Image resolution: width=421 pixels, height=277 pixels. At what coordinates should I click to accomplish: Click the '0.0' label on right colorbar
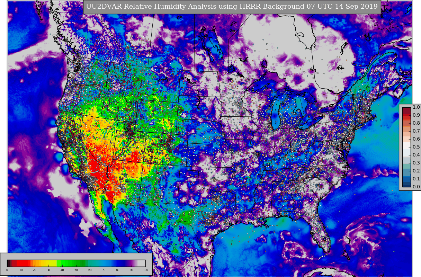tap(416, 187)
